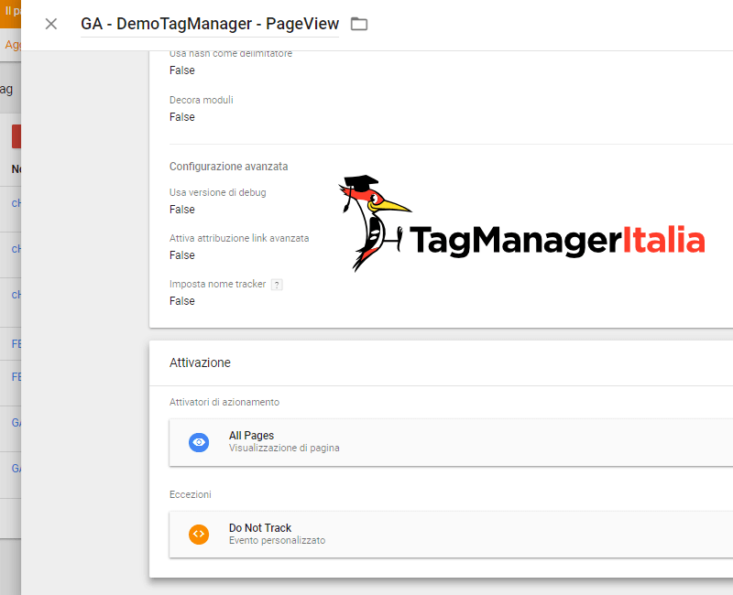Click the Attivatori di azionamento label
733x595 pixels.
coord(224,402)
